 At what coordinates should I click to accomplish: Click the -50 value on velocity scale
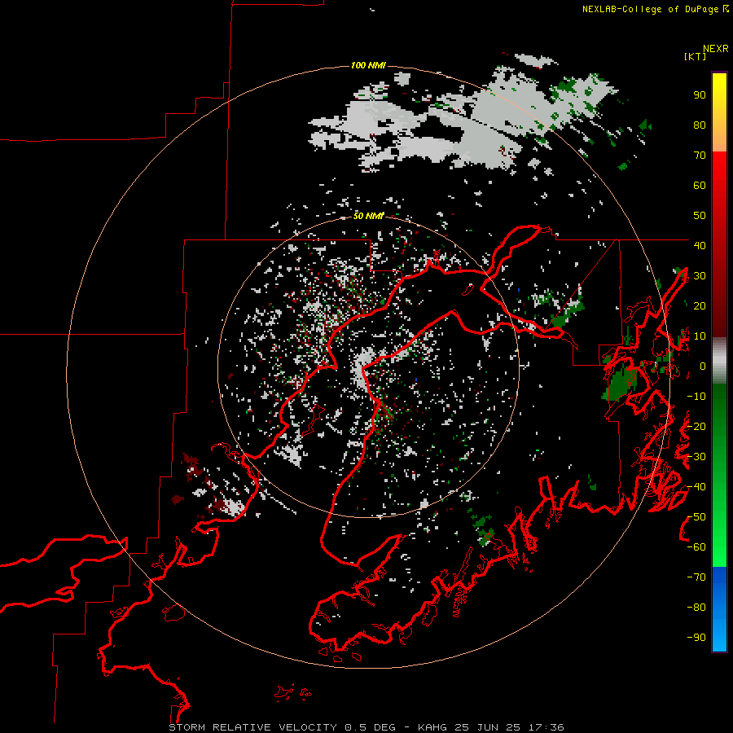pyautogui.click(x=696, y=517)
